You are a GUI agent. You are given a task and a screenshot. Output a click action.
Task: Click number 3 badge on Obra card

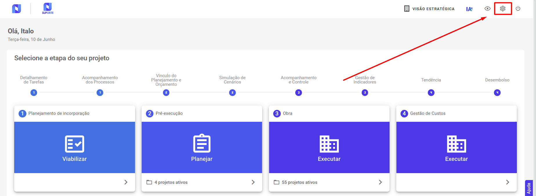277,113
